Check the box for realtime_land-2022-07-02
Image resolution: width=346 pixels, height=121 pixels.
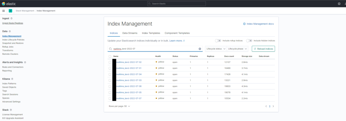[110, 63]
